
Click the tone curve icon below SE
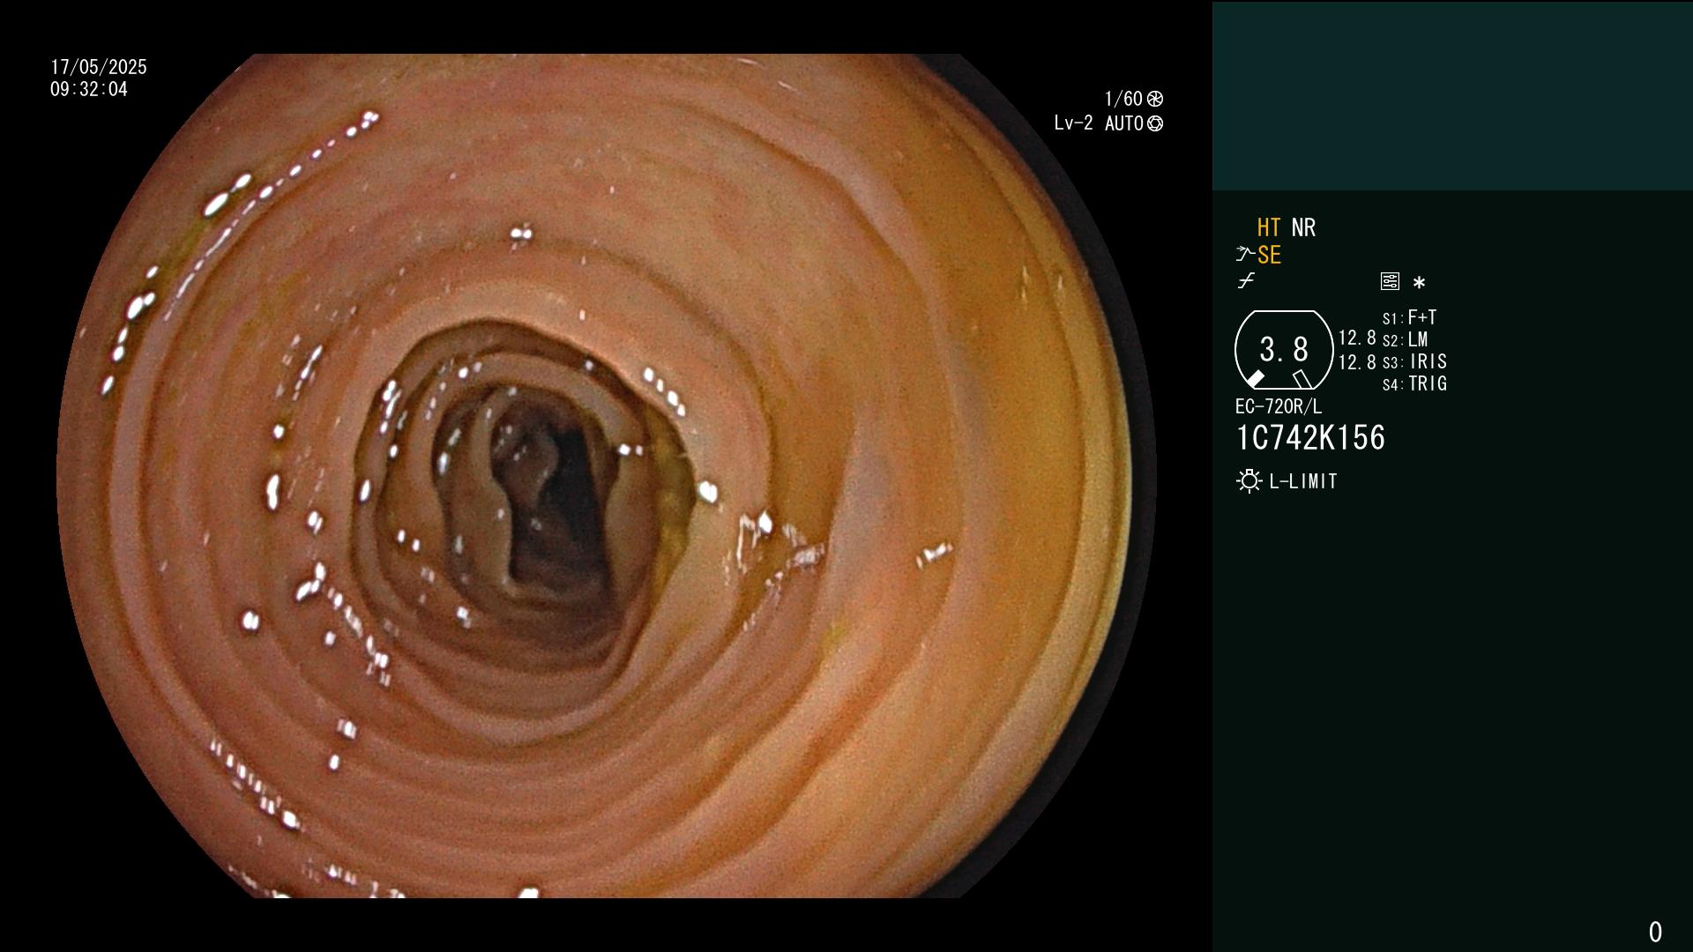point(1246,281)
